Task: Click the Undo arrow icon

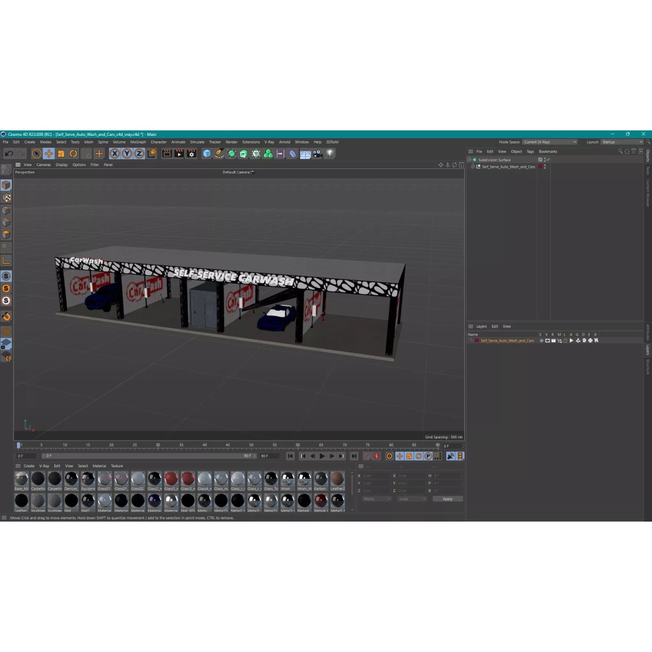Action: click(8, 154)
